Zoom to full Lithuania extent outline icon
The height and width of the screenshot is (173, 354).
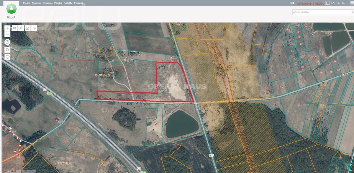click(7, 56)
